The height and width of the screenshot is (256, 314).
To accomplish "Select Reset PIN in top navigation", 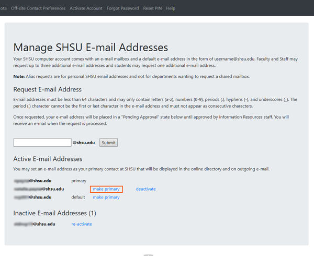I will click(152, 8).
